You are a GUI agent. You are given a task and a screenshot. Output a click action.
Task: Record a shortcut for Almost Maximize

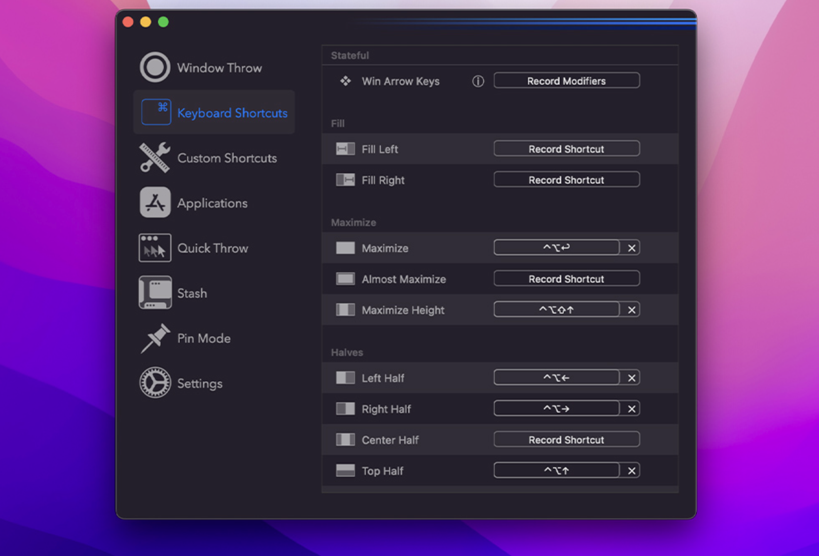tap(566, 278)
